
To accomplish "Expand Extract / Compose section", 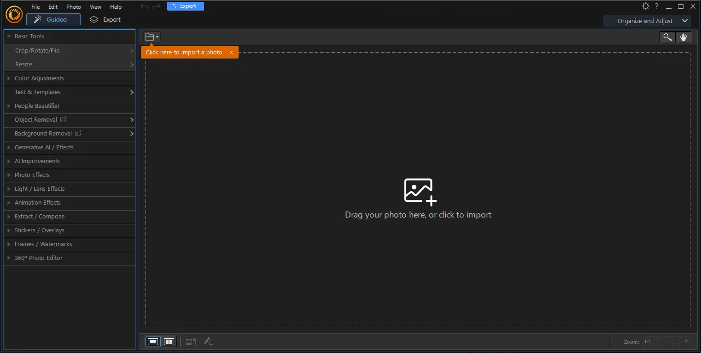I will (70, 217).
